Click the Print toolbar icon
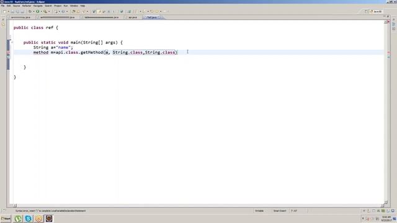Image resolution: width=397 pixels, height=223 pixels. pos(22,11)
